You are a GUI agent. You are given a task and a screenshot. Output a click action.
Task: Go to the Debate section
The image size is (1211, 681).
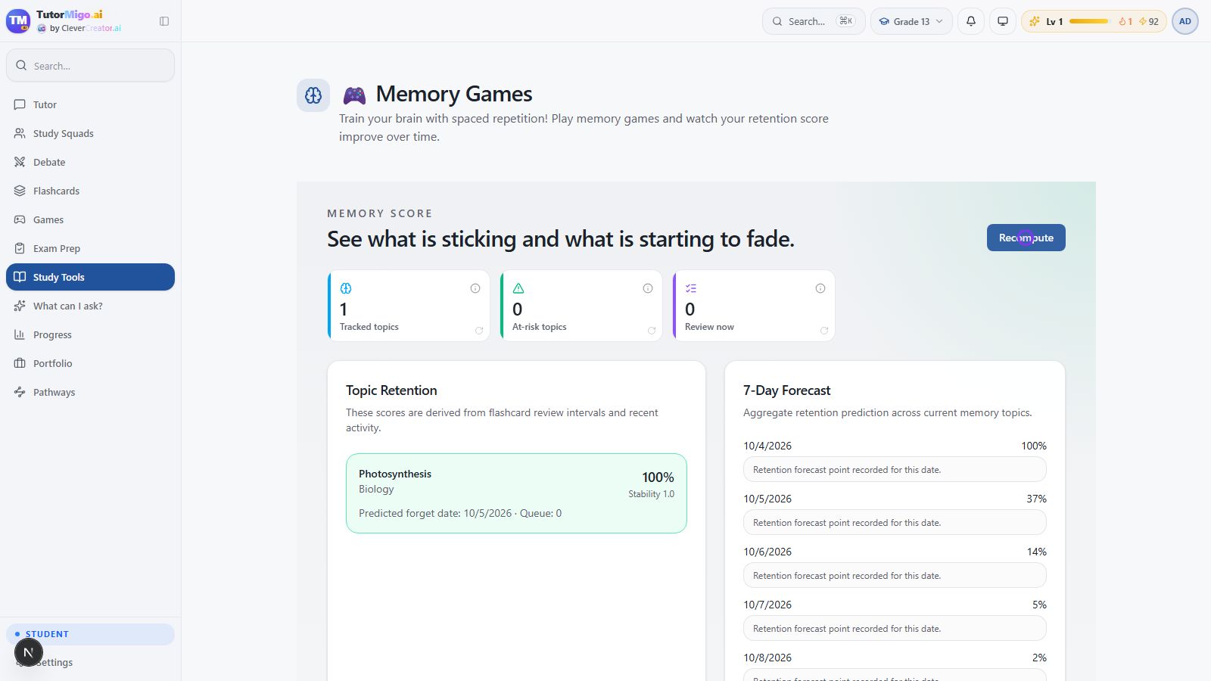90,162
